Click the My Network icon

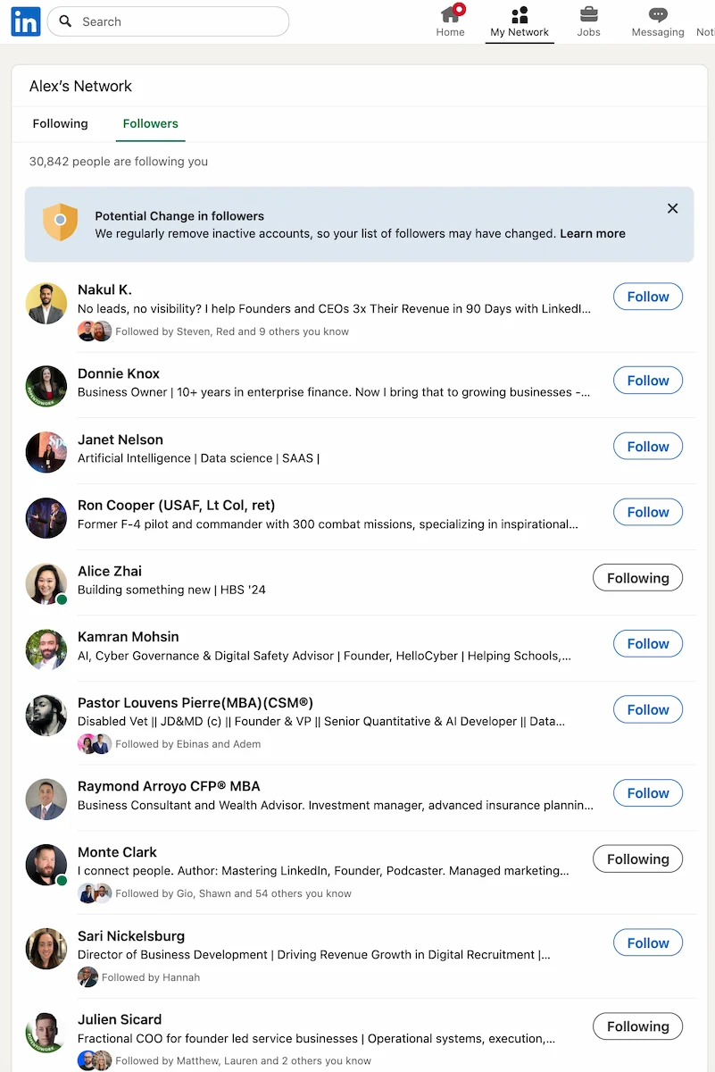pyautogui.click(x=520, y=16)
